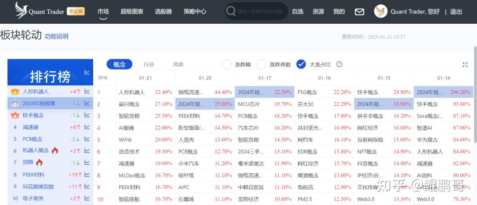Viewport: 477px width, 205px height.
Task: Open 我的 in the top bar
Action: 339,11
